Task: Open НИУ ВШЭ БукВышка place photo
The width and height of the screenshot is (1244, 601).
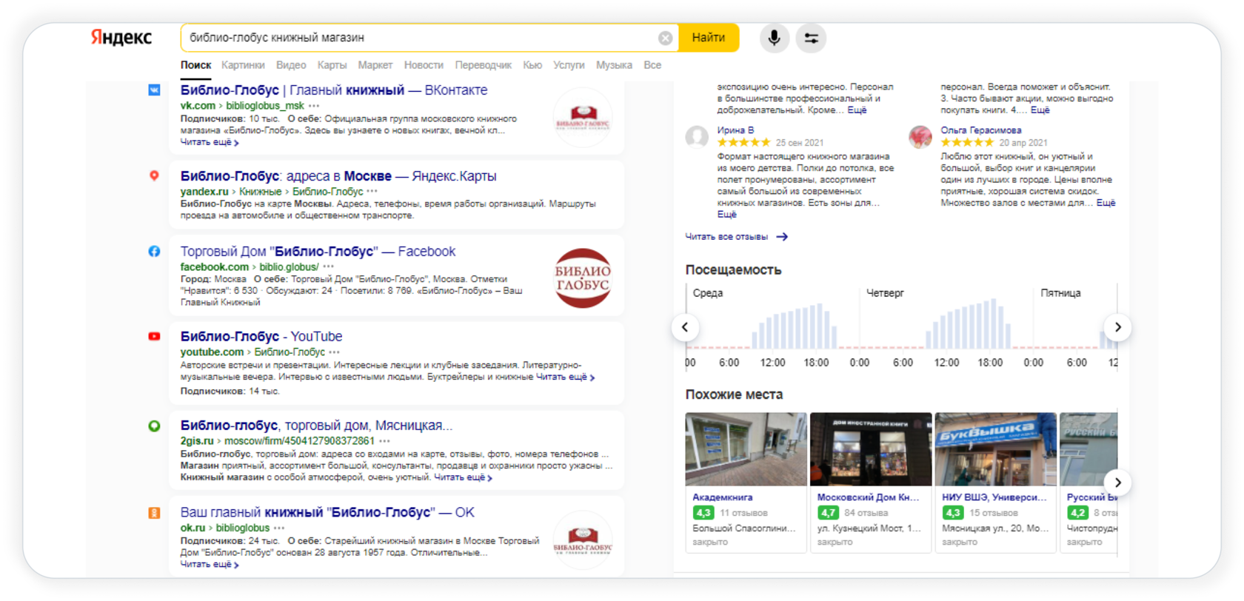Action: 995,449
